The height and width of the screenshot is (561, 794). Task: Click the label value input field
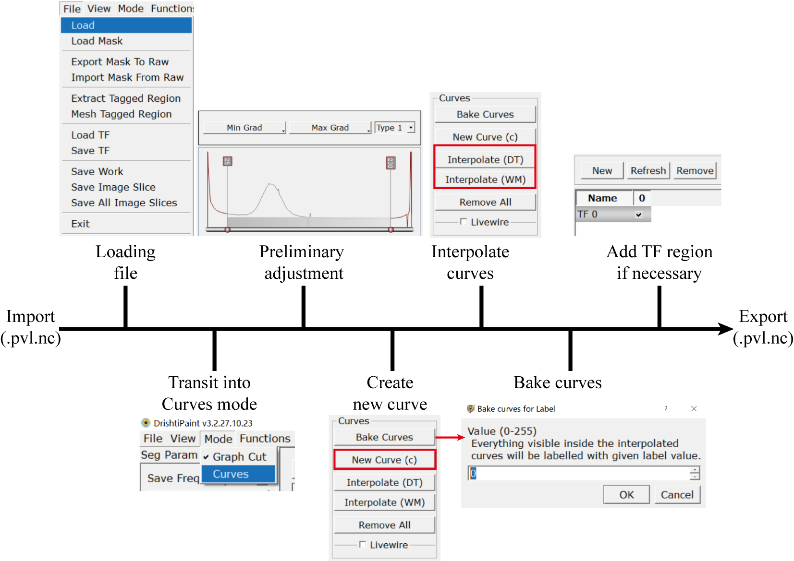click(579, 474)
